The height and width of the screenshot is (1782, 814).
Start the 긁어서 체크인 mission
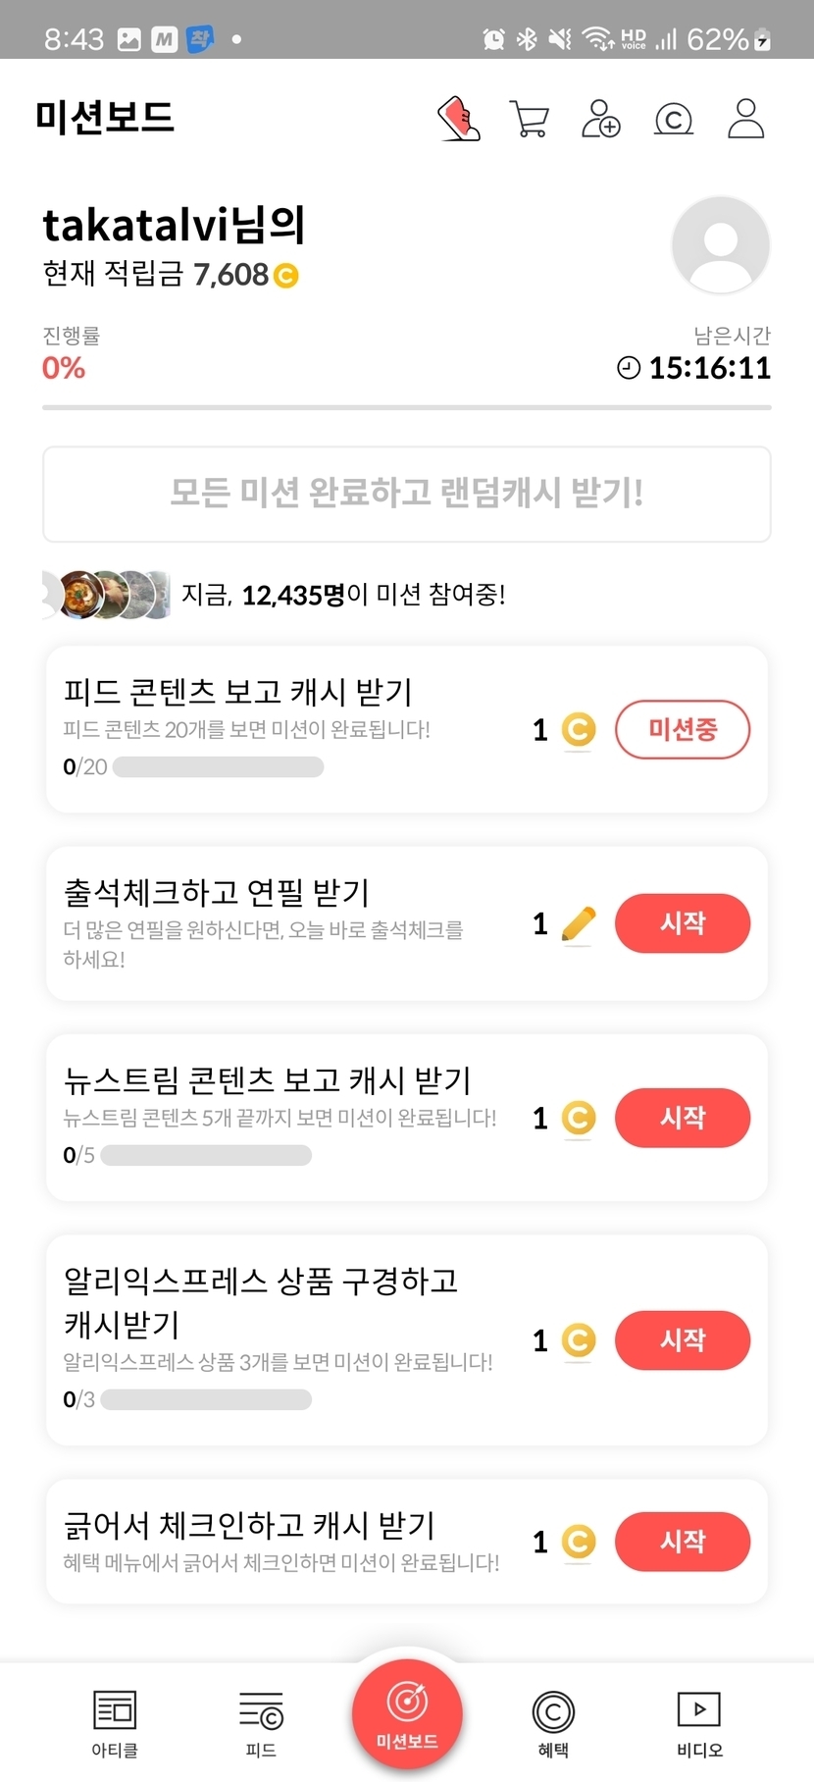pos(683,1542)
